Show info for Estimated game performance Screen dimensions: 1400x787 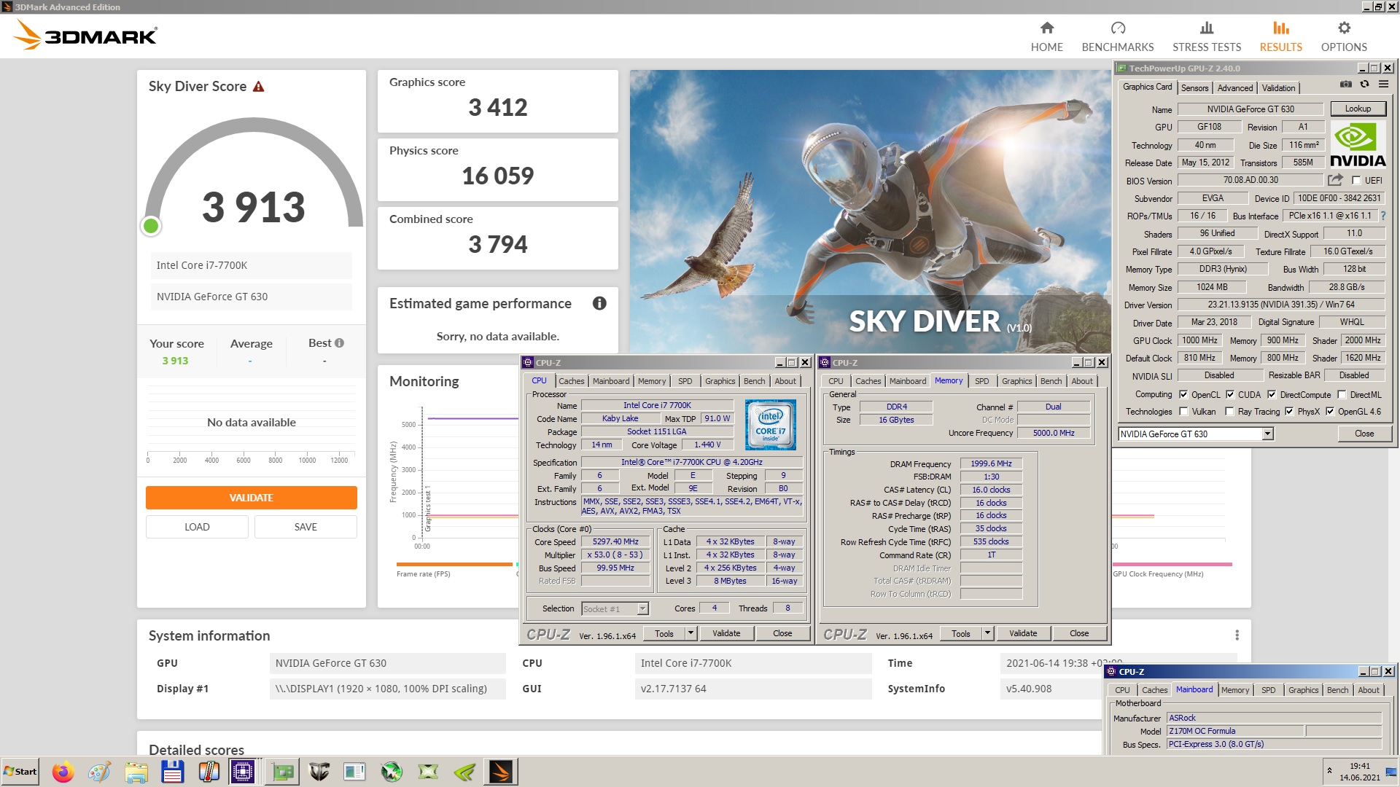click(x=599, y=303)
